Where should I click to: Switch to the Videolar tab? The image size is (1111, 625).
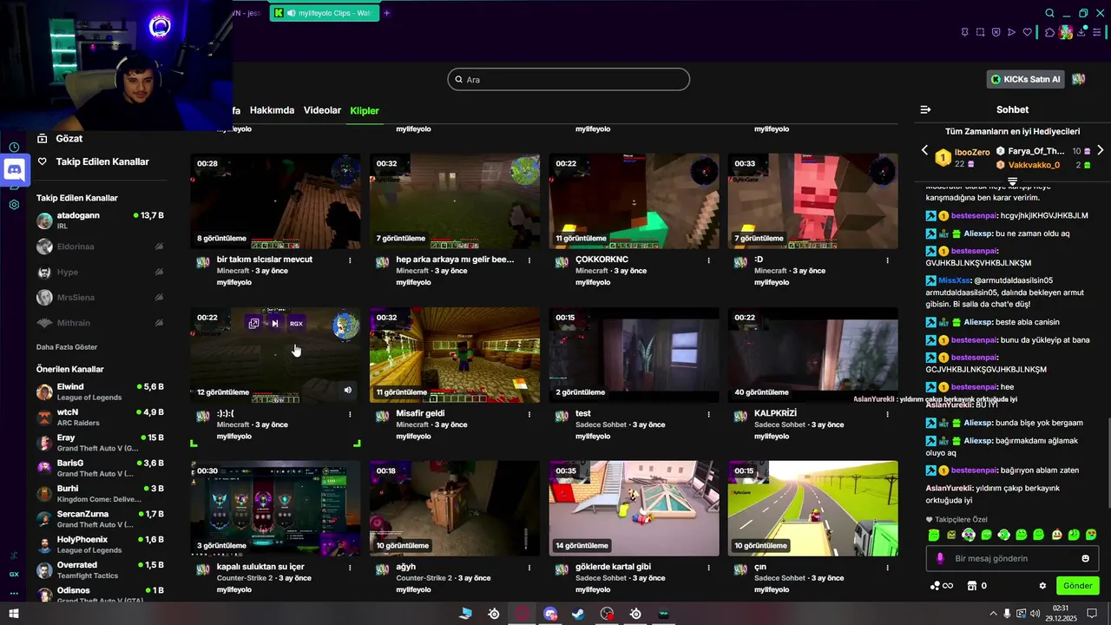pos(322,110)
